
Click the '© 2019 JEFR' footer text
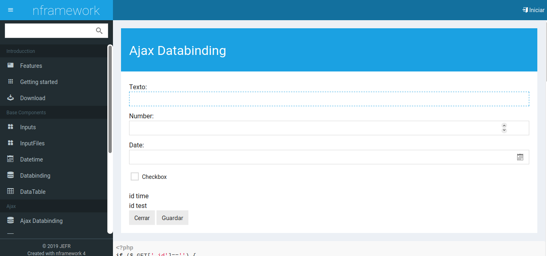[56, 246]
